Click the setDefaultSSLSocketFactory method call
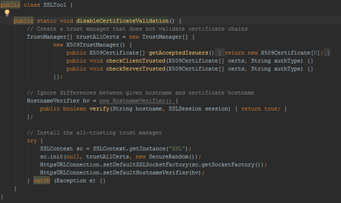Screen dimensions: 341x203 click(146, 164)
